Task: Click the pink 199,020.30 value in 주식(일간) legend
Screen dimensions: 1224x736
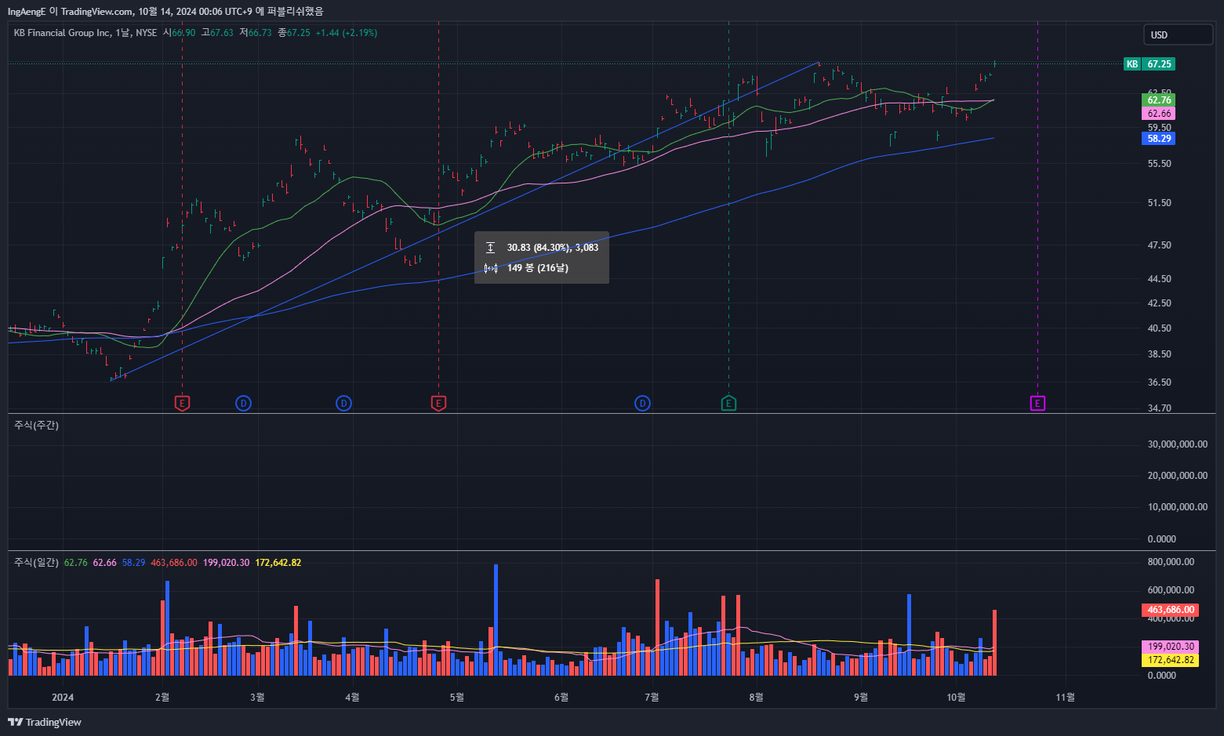Action: (227, 563)
